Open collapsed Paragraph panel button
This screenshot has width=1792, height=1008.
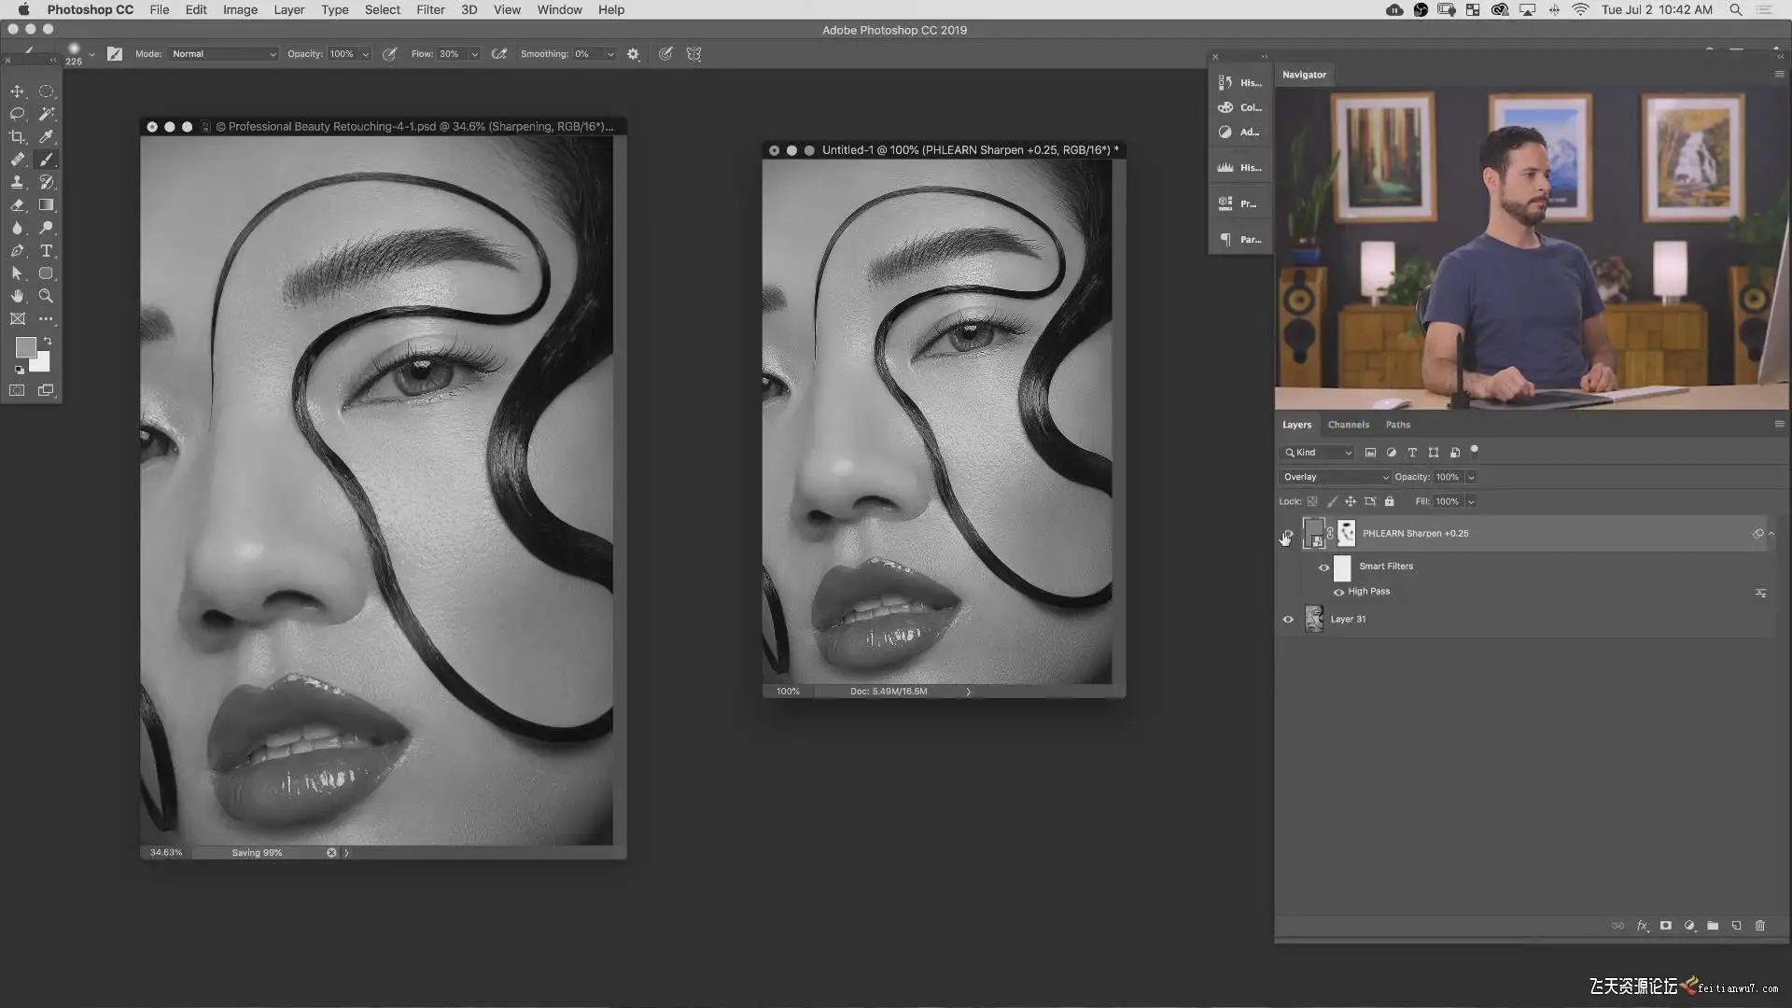click(1239, 240)
